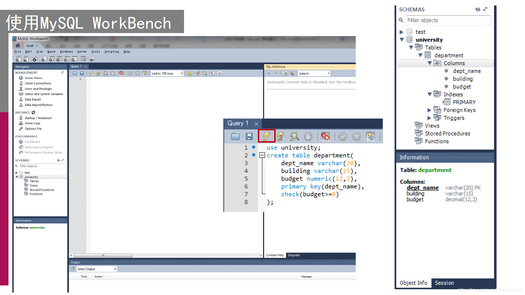Collapse the create table code fold box
525x295 pixels.
(x=262, y=155)
